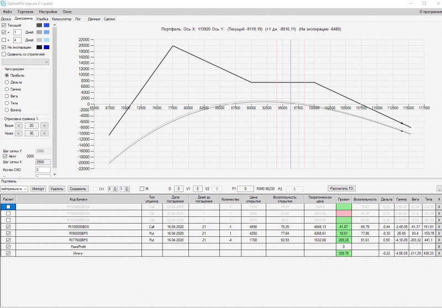Click the second DH spinner showing 1
The width and height of the screenshot is (442, 308).
(124, 189)
